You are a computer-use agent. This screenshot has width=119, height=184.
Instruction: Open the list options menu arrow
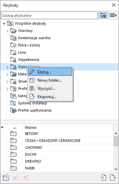tap(113, 15)
